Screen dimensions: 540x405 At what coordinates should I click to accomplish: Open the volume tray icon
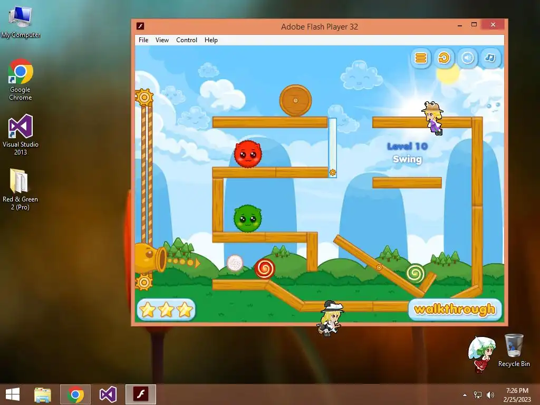(x=490, y=394)
